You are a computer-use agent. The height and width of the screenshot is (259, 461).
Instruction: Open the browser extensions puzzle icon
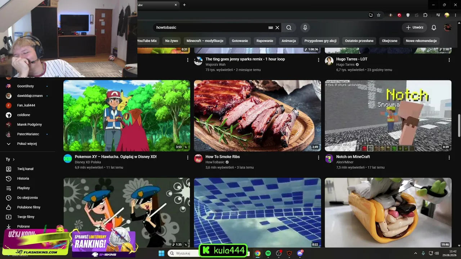(425, 15)
